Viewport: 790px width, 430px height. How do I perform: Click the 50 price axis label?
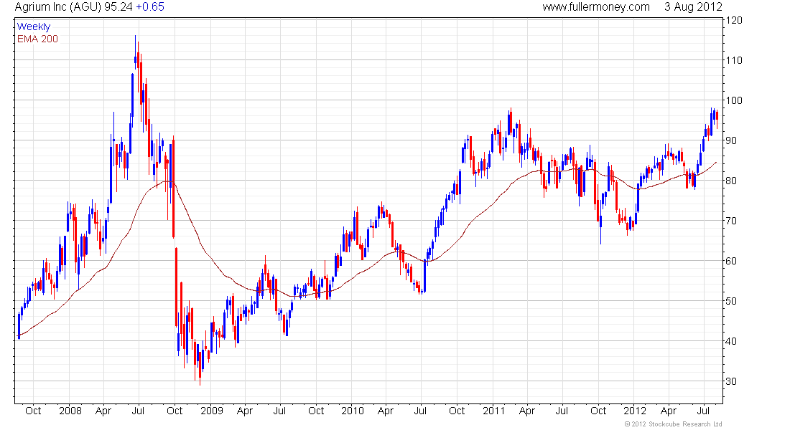(731, 301)
